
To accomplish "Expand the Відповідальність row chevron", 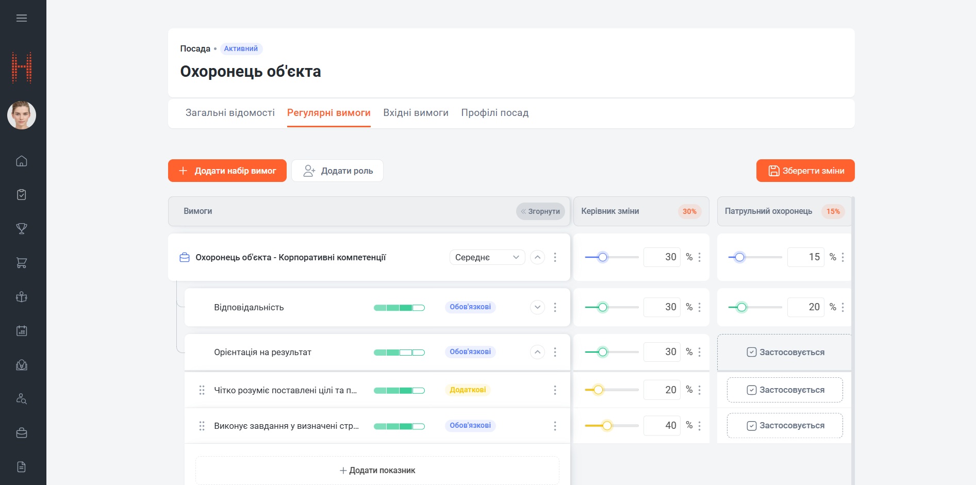I will pos(537,307).
